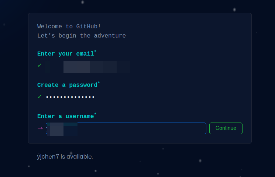
Task: Click the asterisk after the email label
Action: (x=95, y=51)
